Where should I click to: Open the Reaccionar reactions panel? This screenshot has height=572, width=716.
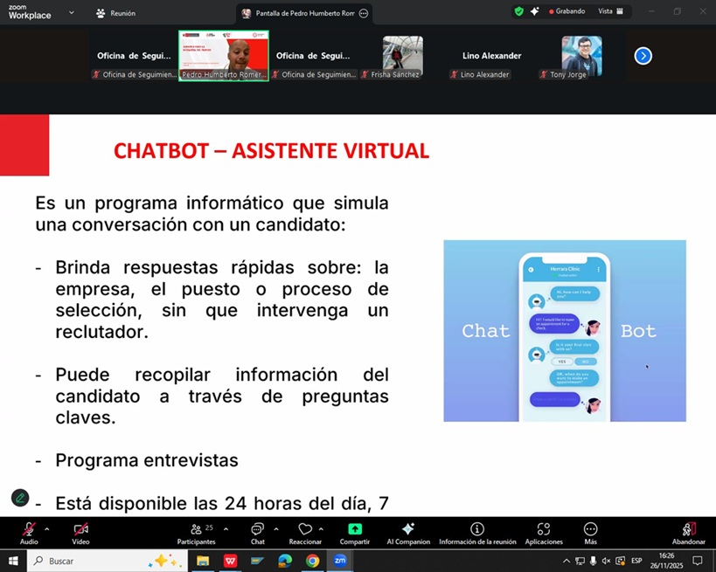(305, 531)
